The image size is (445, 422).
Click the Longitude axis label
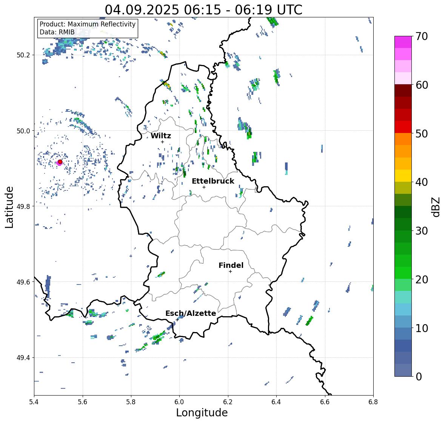pyautogui.click(x=202, y=413)
